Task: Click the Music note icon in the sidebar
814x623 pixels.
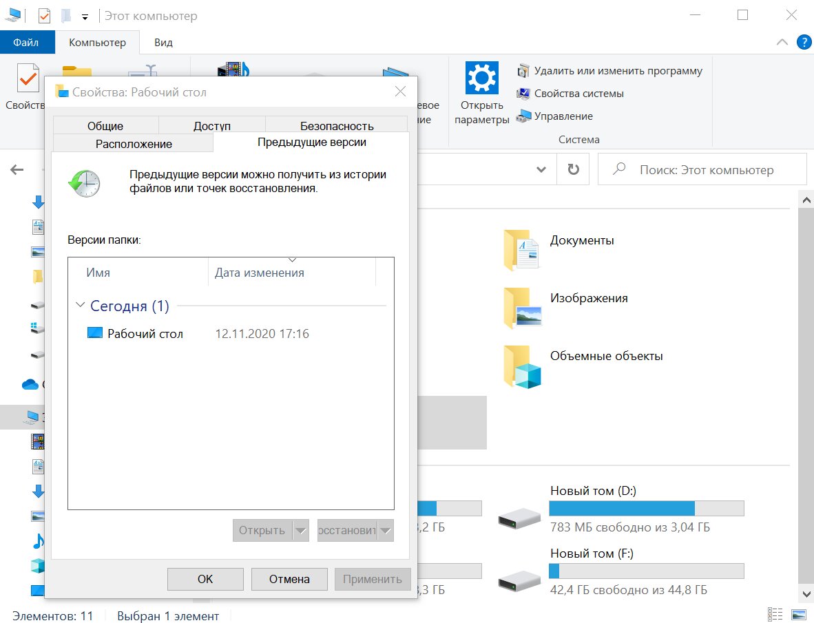Action: coord(39,540)
